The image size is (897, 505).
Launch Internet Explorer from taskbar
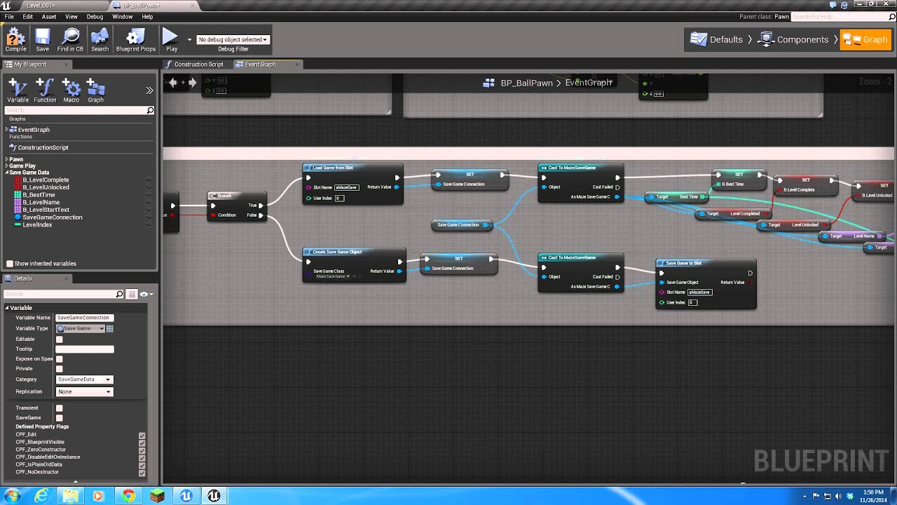tap(42, 496)
